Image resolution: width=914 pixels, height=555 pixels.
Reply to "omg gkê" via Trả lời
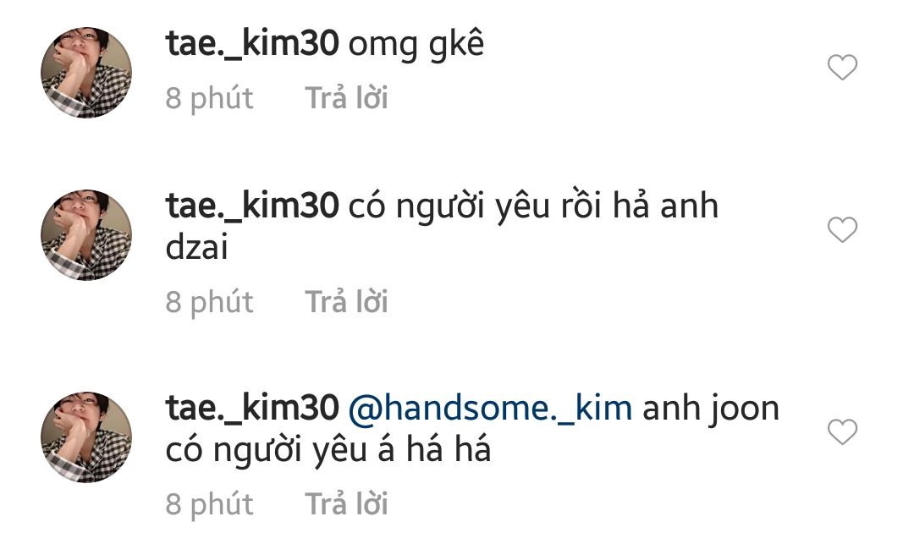pyautogui.click(x=346, y=98)
